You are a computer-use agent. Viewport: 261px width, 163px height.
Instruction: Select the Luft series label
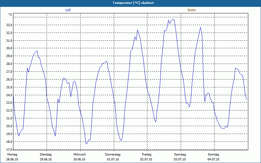coord(68,10)
